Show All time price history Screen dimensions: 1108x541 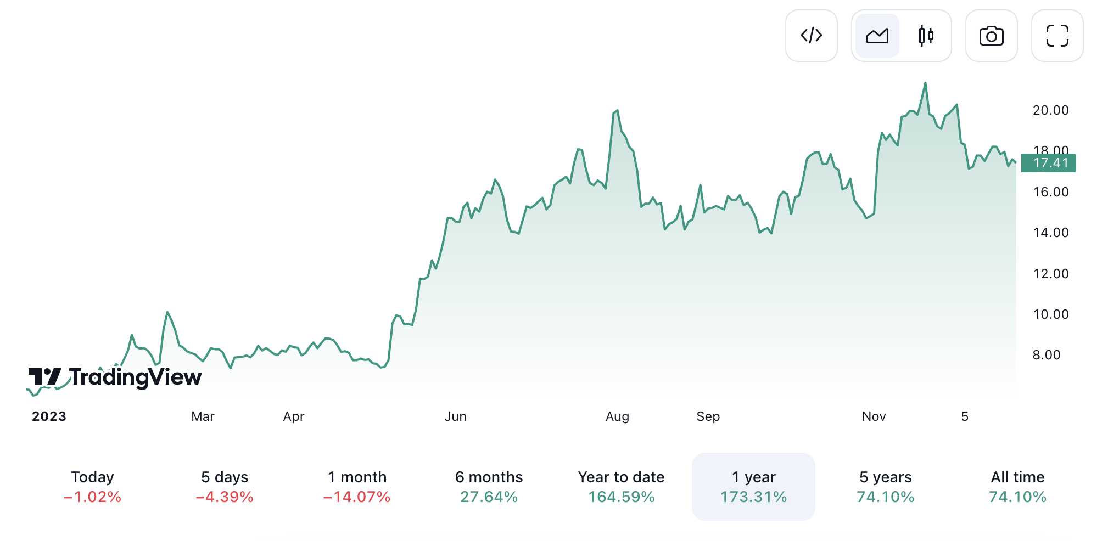coord(1017,487)
